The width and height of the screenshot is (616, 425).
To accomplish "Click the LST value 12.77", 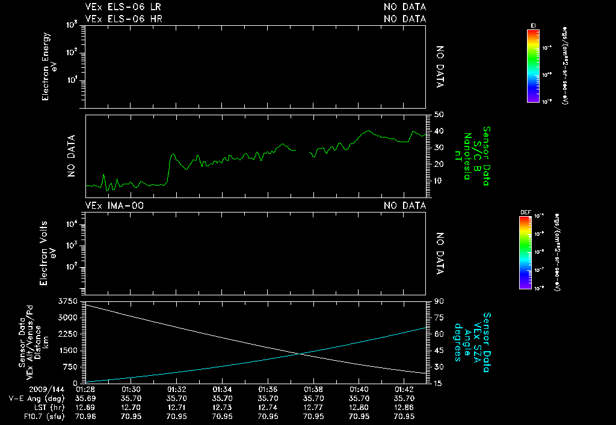I will click(313, 408).
